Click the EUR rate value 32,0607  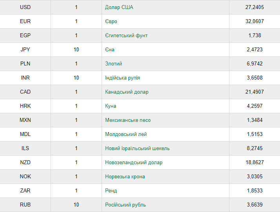(255, 22)
